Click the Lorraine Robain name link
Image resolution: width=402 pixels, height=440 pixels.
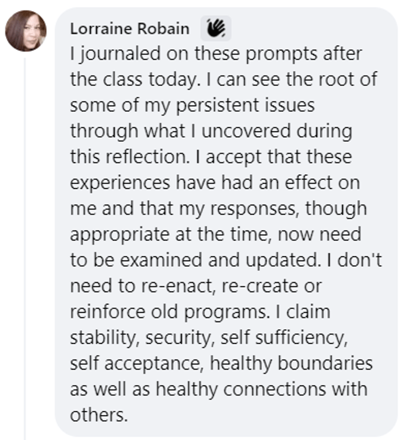(130, 29)
